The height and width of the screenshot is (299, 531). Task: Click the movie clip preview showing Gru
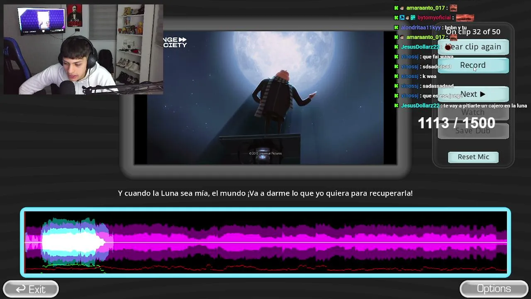coord(265,98)
